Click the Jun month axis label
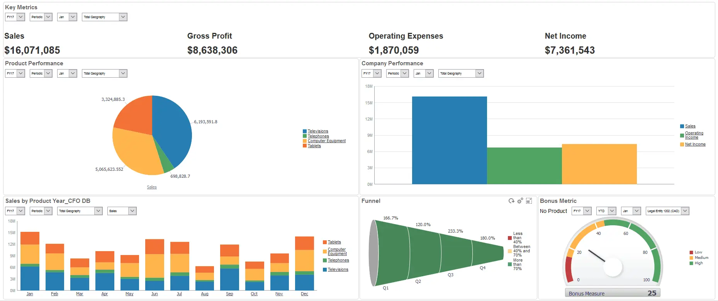718x301 pixels. tap(154, 294)
